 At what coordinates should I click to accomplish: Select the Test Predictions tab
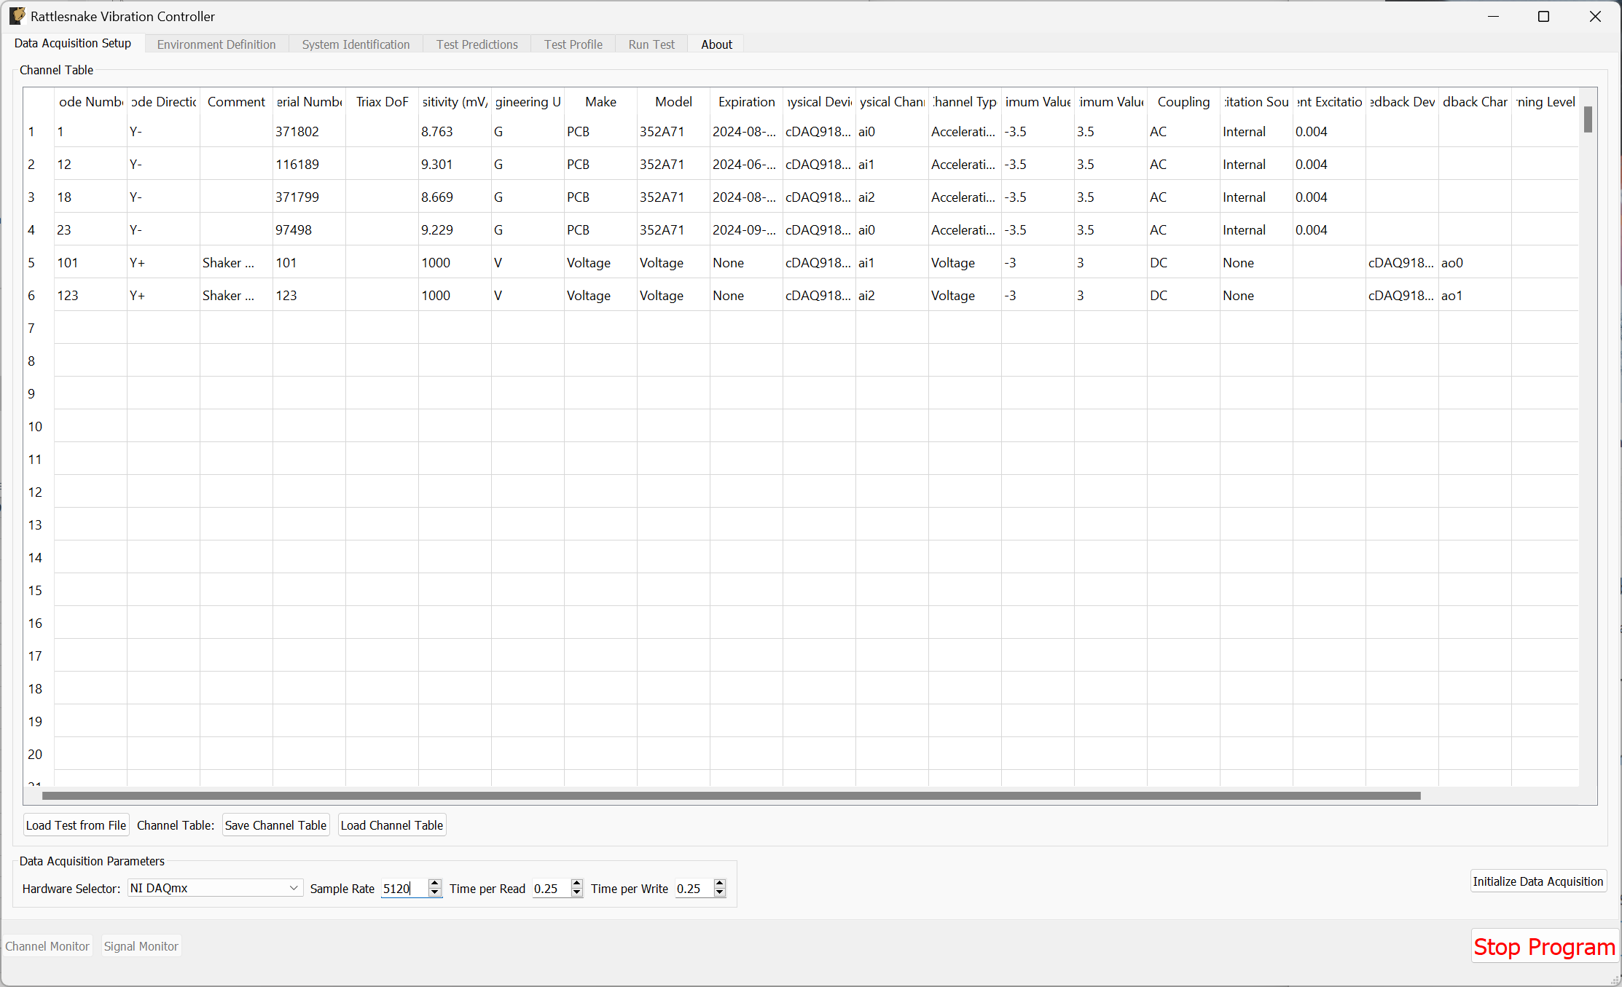(x=477, y=44)
